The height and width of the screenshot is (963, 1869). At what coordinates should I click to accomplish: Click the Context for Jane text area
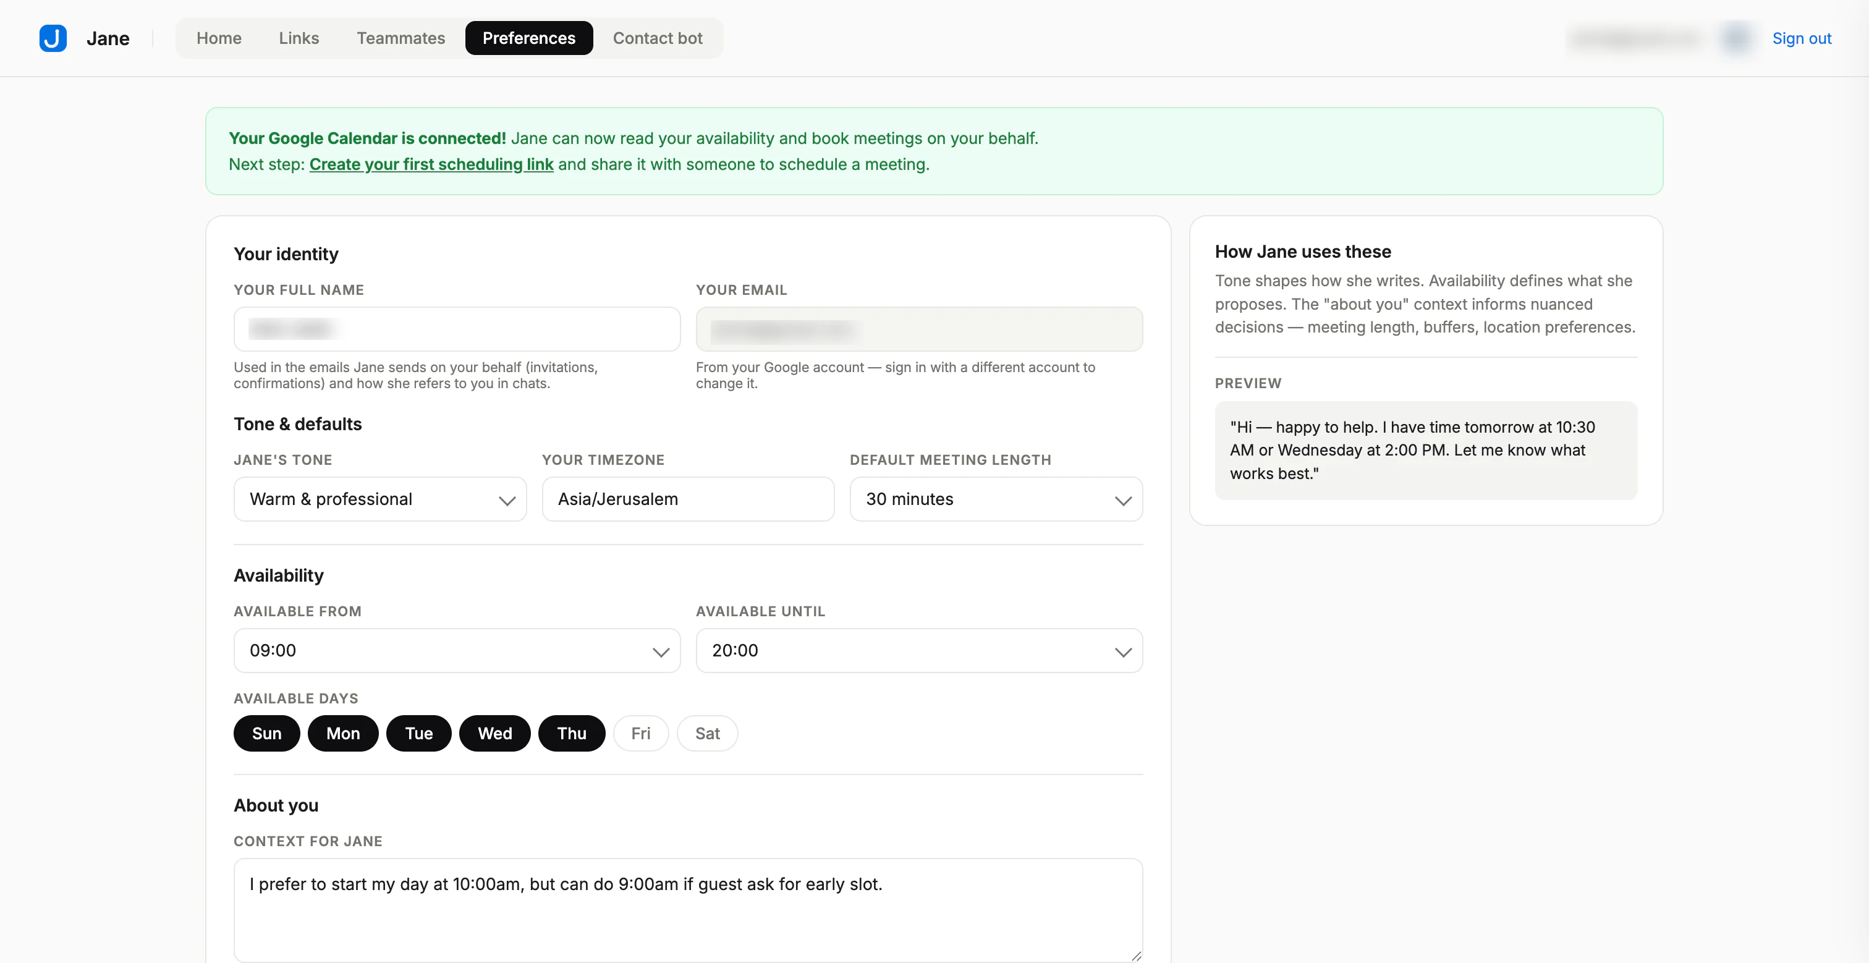pyautogui.click(x=688, y=910)
